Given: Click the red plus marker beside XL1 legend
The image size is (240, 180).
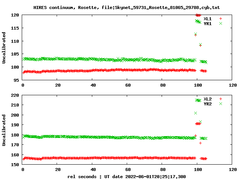Looking at the screenshot, I should pos(220,19).
